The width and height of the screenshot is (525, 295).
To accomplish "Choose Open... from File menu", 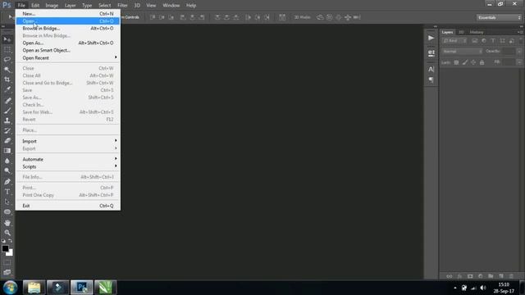I will click(67, 21).
